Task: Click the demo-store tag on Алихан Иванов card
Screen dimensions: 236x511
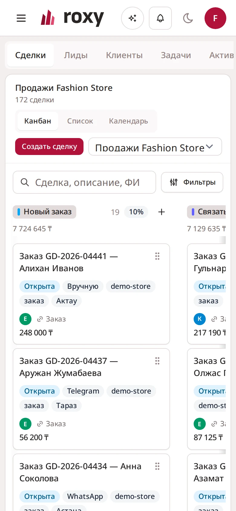Action: (131, 286)
